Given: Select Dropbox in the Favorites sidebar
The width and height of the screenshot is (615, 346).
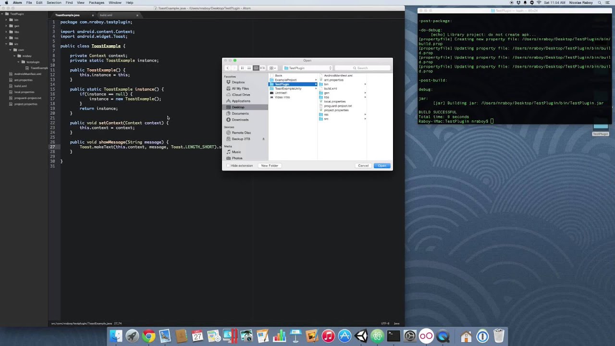Looking at the screenshot, I should (x=238, y=82).
